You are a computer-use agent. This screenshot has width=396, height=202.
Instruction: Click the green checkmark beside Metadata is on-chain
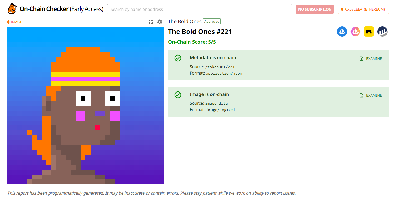tap(178, 58)
